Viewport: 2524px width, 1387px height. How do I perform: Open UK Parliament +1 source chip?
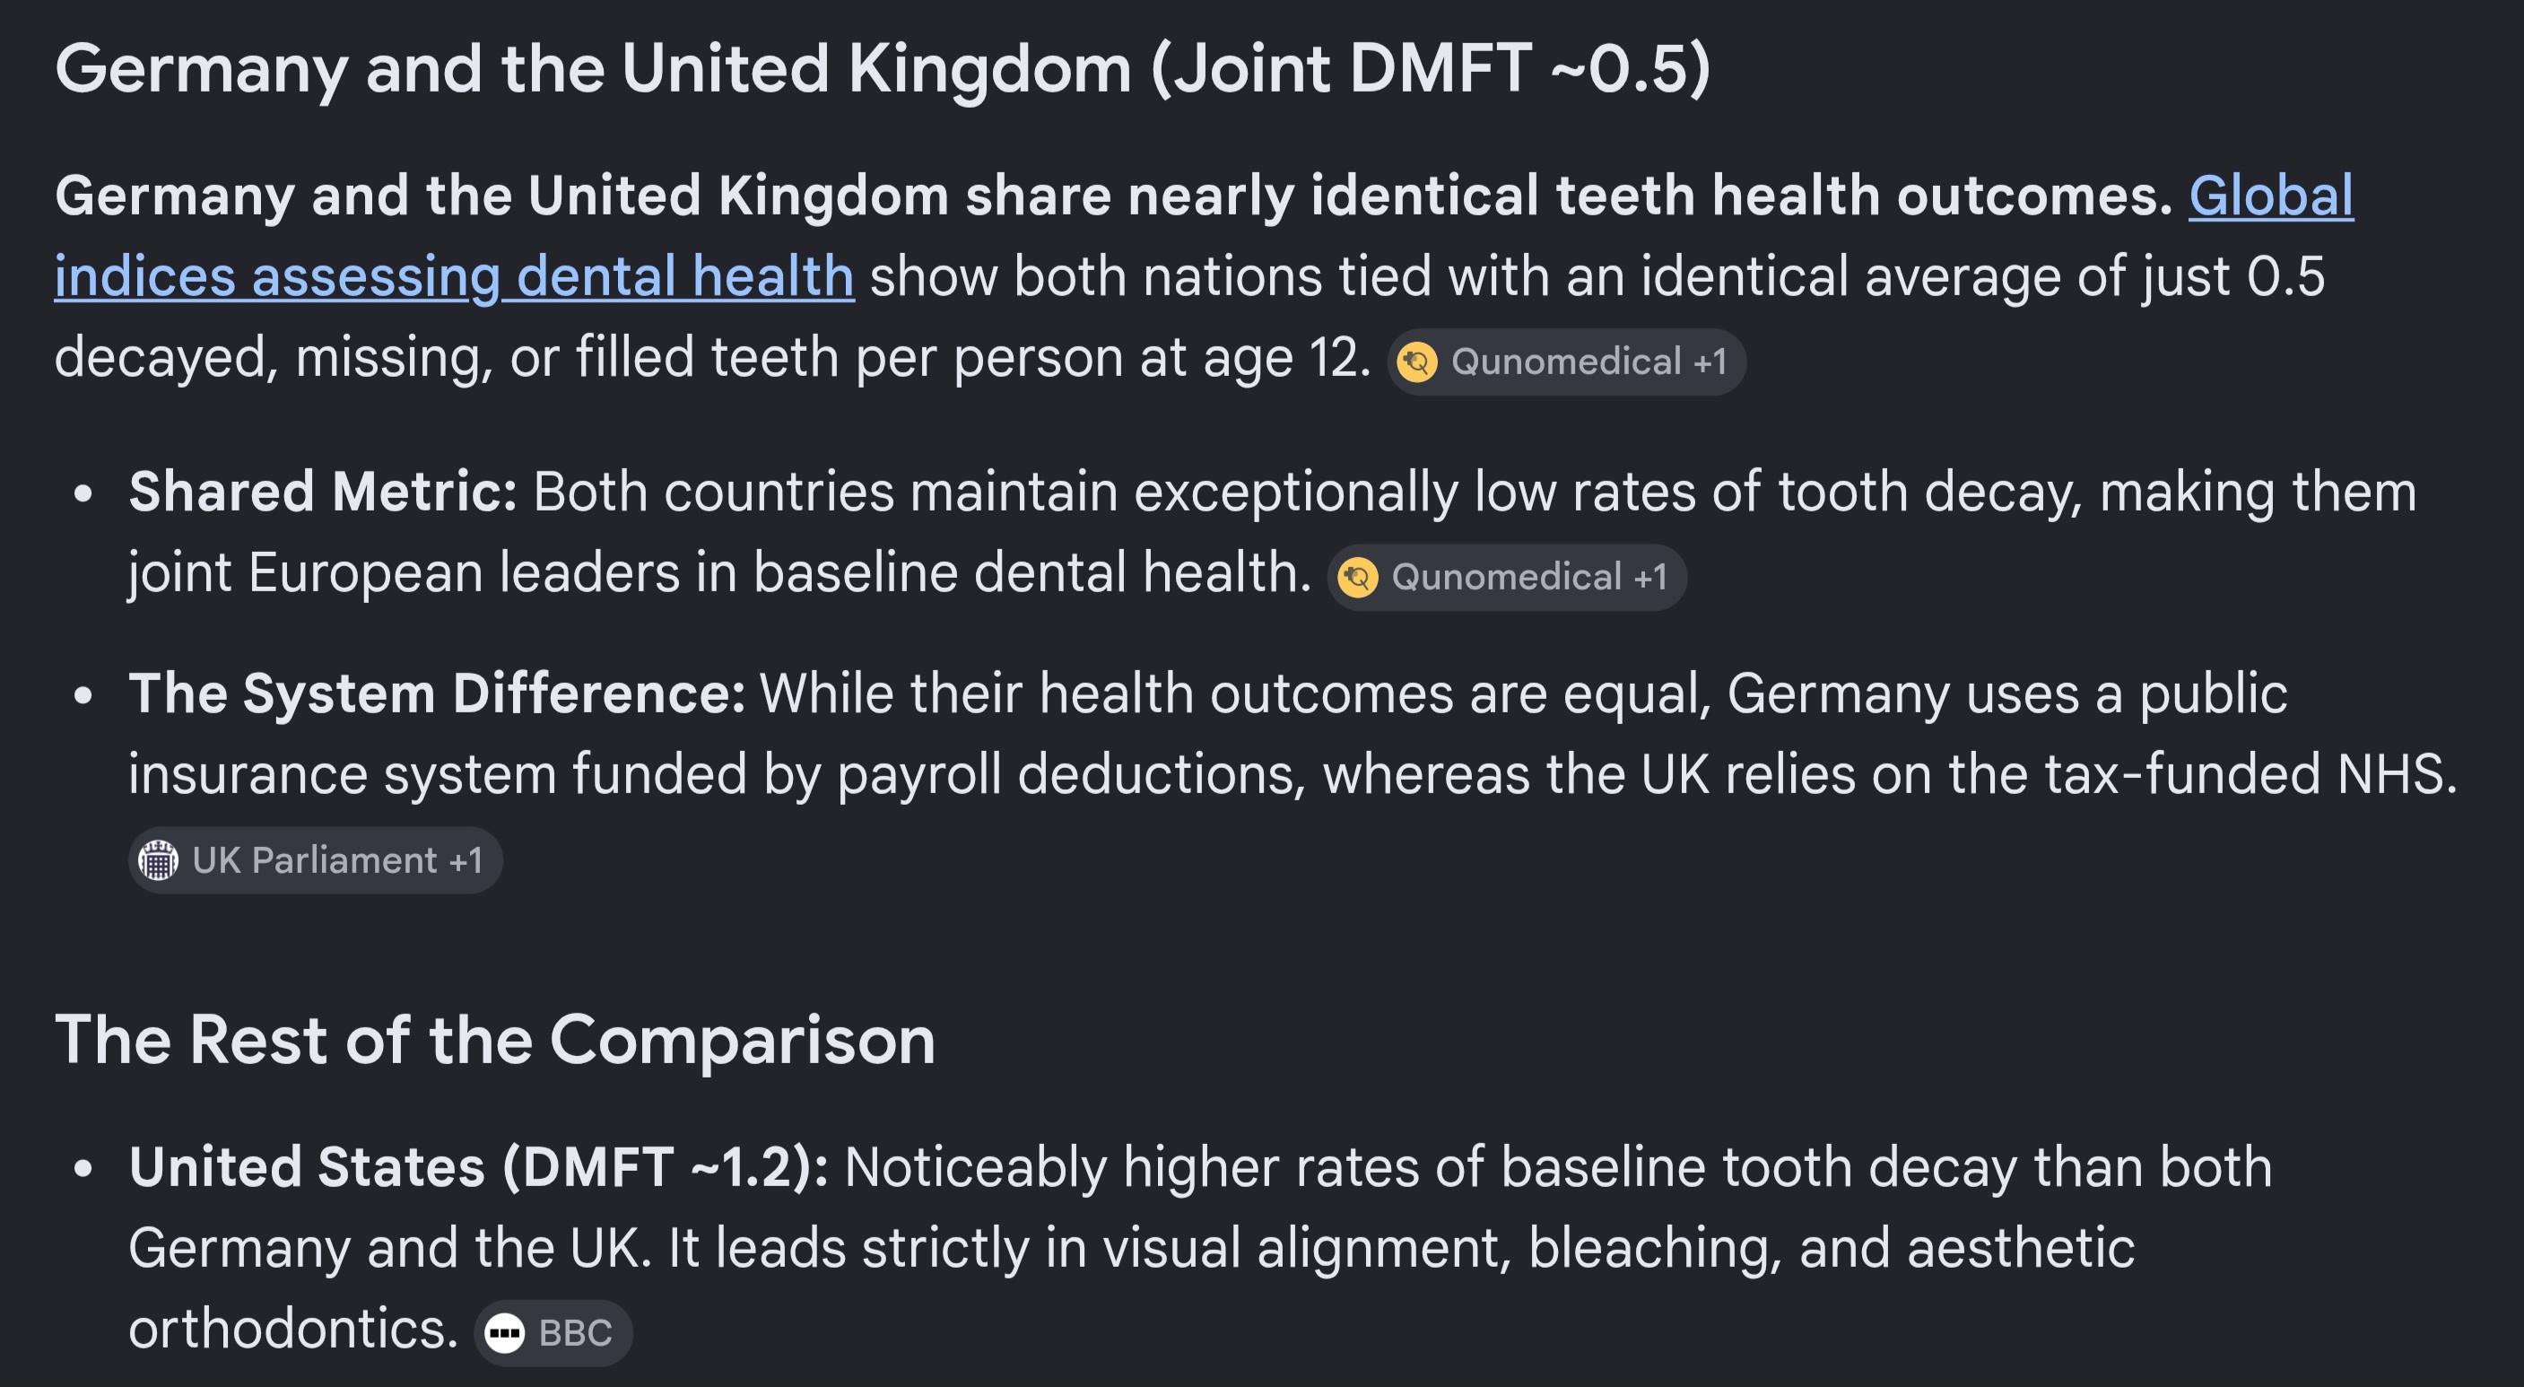(x=316, y=860)
